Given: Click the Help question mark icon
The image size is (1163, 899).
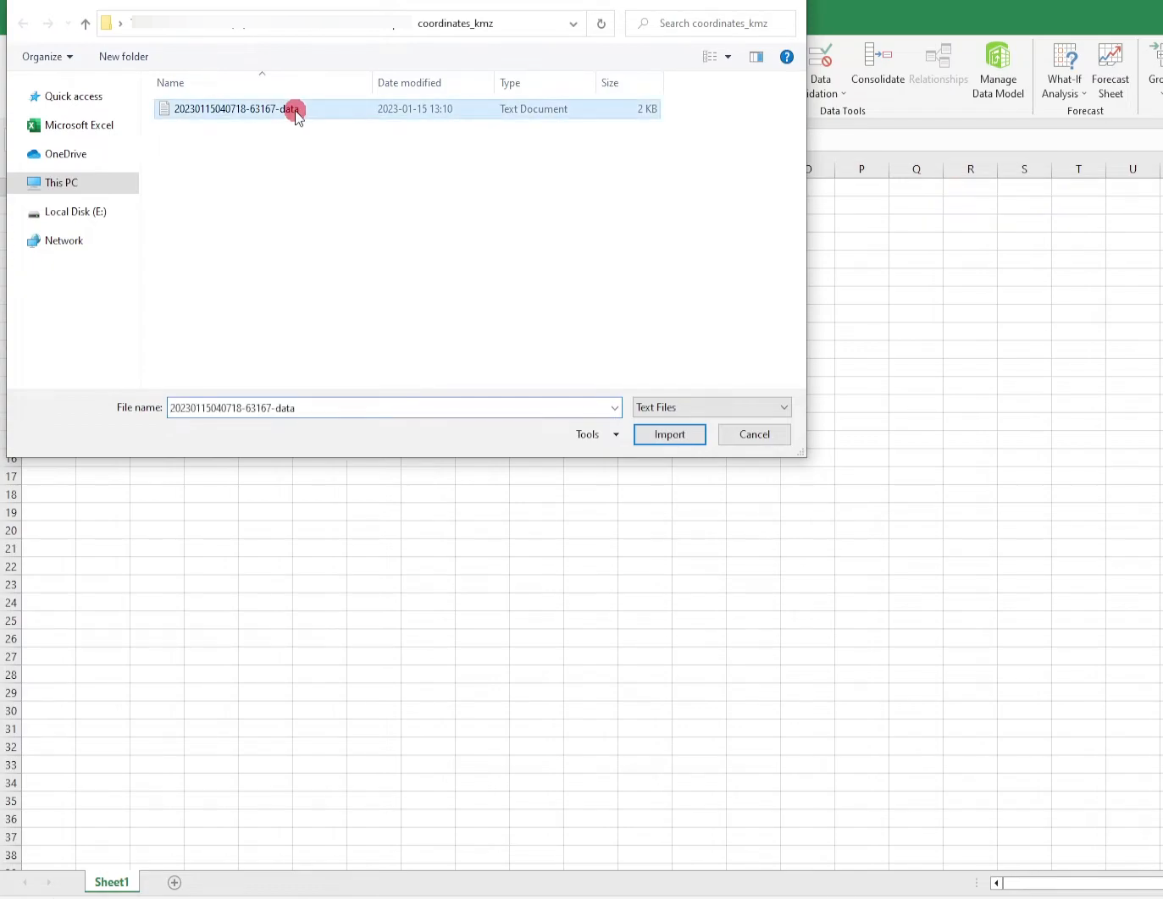Looking at the screenshot, I should click(786, 57).
